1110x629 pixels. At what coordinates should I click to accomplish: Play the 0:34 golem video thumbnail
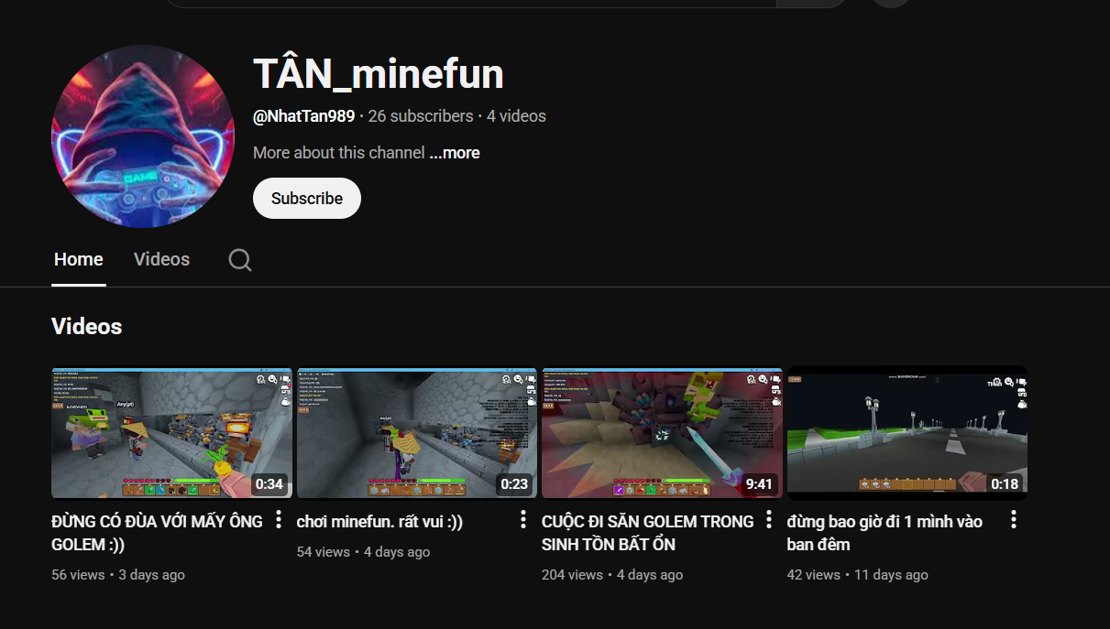(171, 433)
